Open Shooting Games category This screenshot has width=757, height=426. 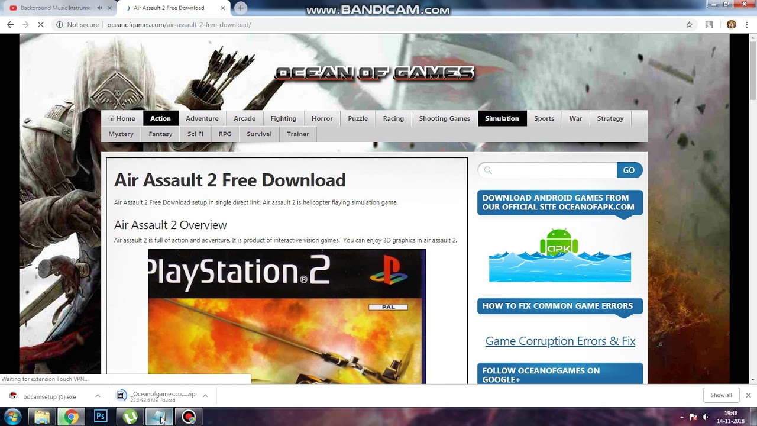445,118
